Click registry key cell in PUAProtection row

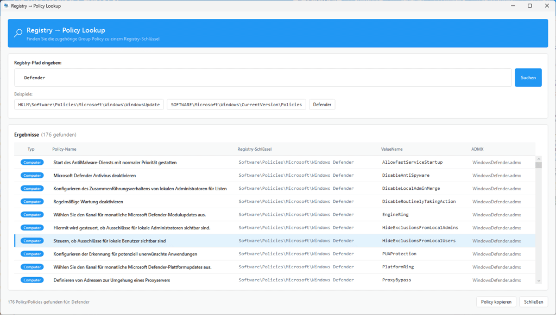pos(296,254)
